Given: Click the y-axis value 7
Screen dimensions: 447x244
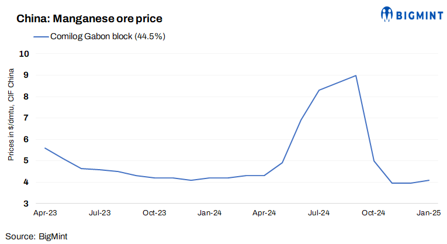Looking at the screenshot, I should pyautogui.click(x=26, y=118).
